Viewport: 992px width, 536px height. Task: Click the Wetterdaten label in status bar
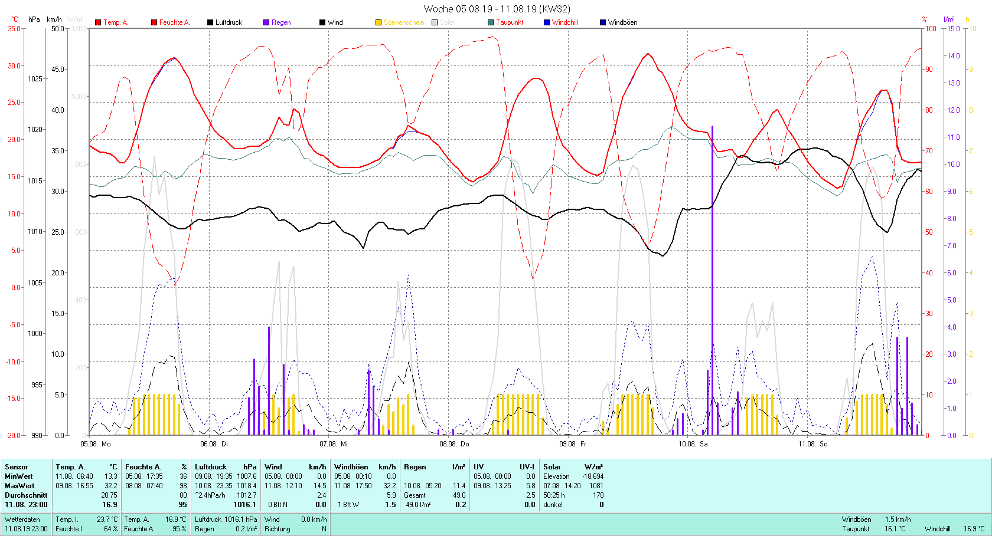click(x=22, y=519)
